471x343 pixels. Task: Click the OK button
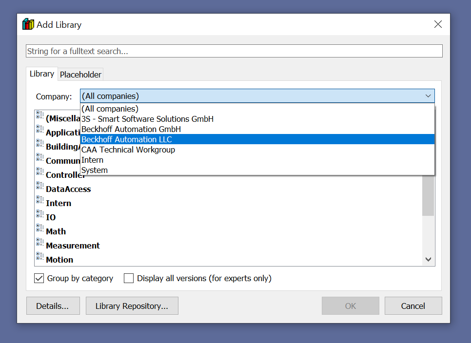(x=350, y=306)
